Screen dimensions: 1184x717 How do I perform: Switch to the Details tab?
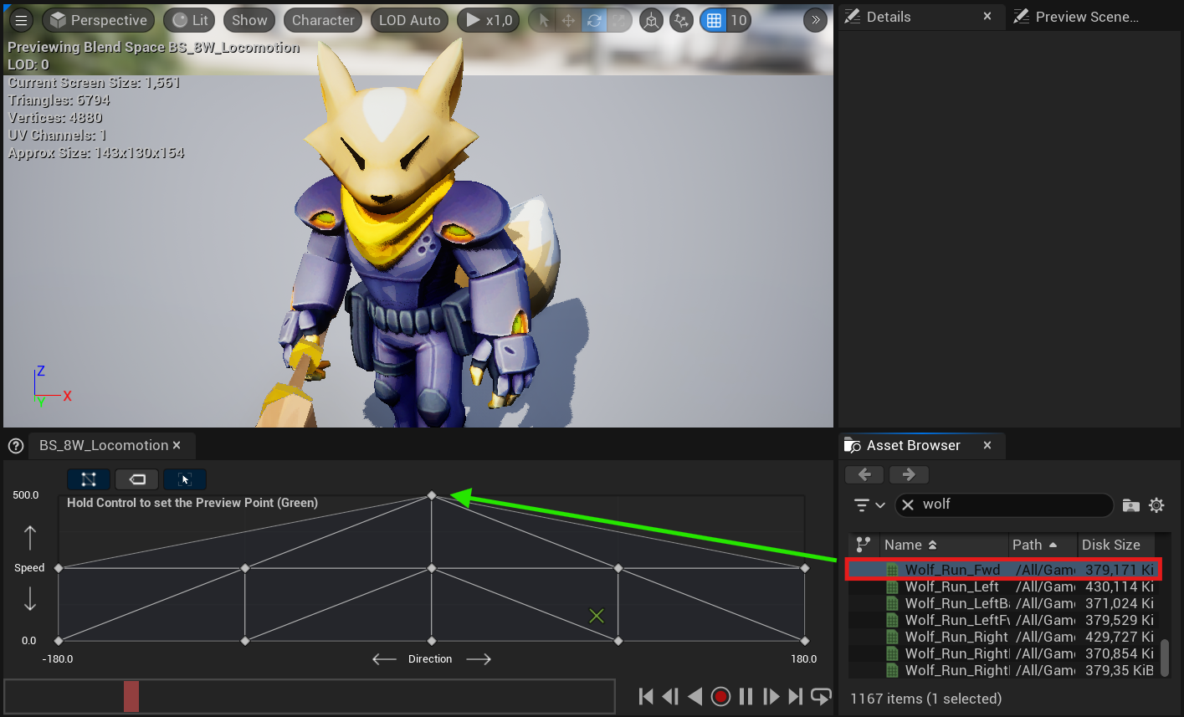coord(889,17)
